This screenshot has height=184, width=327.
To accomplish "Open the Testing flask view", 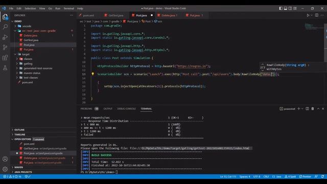I will [5, 68].
